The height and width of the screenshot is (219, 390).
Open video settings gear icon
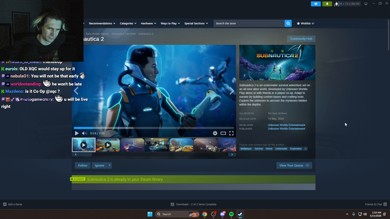(215, 133)
